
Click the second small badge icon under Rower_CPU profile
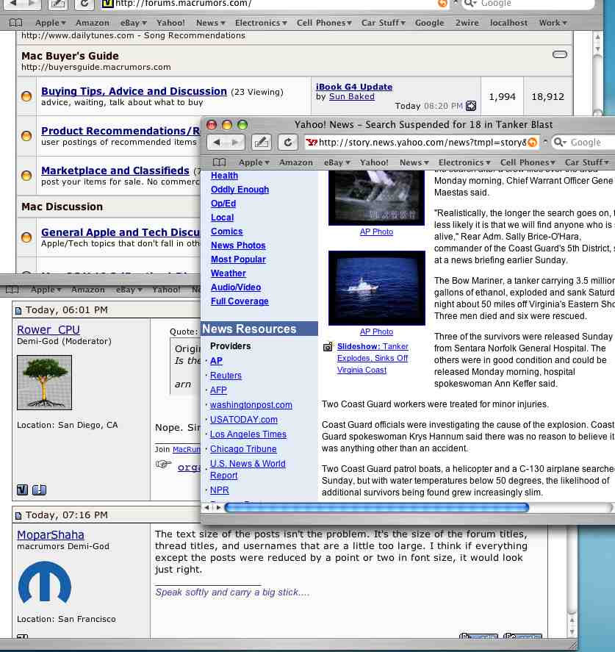[40, 490]
